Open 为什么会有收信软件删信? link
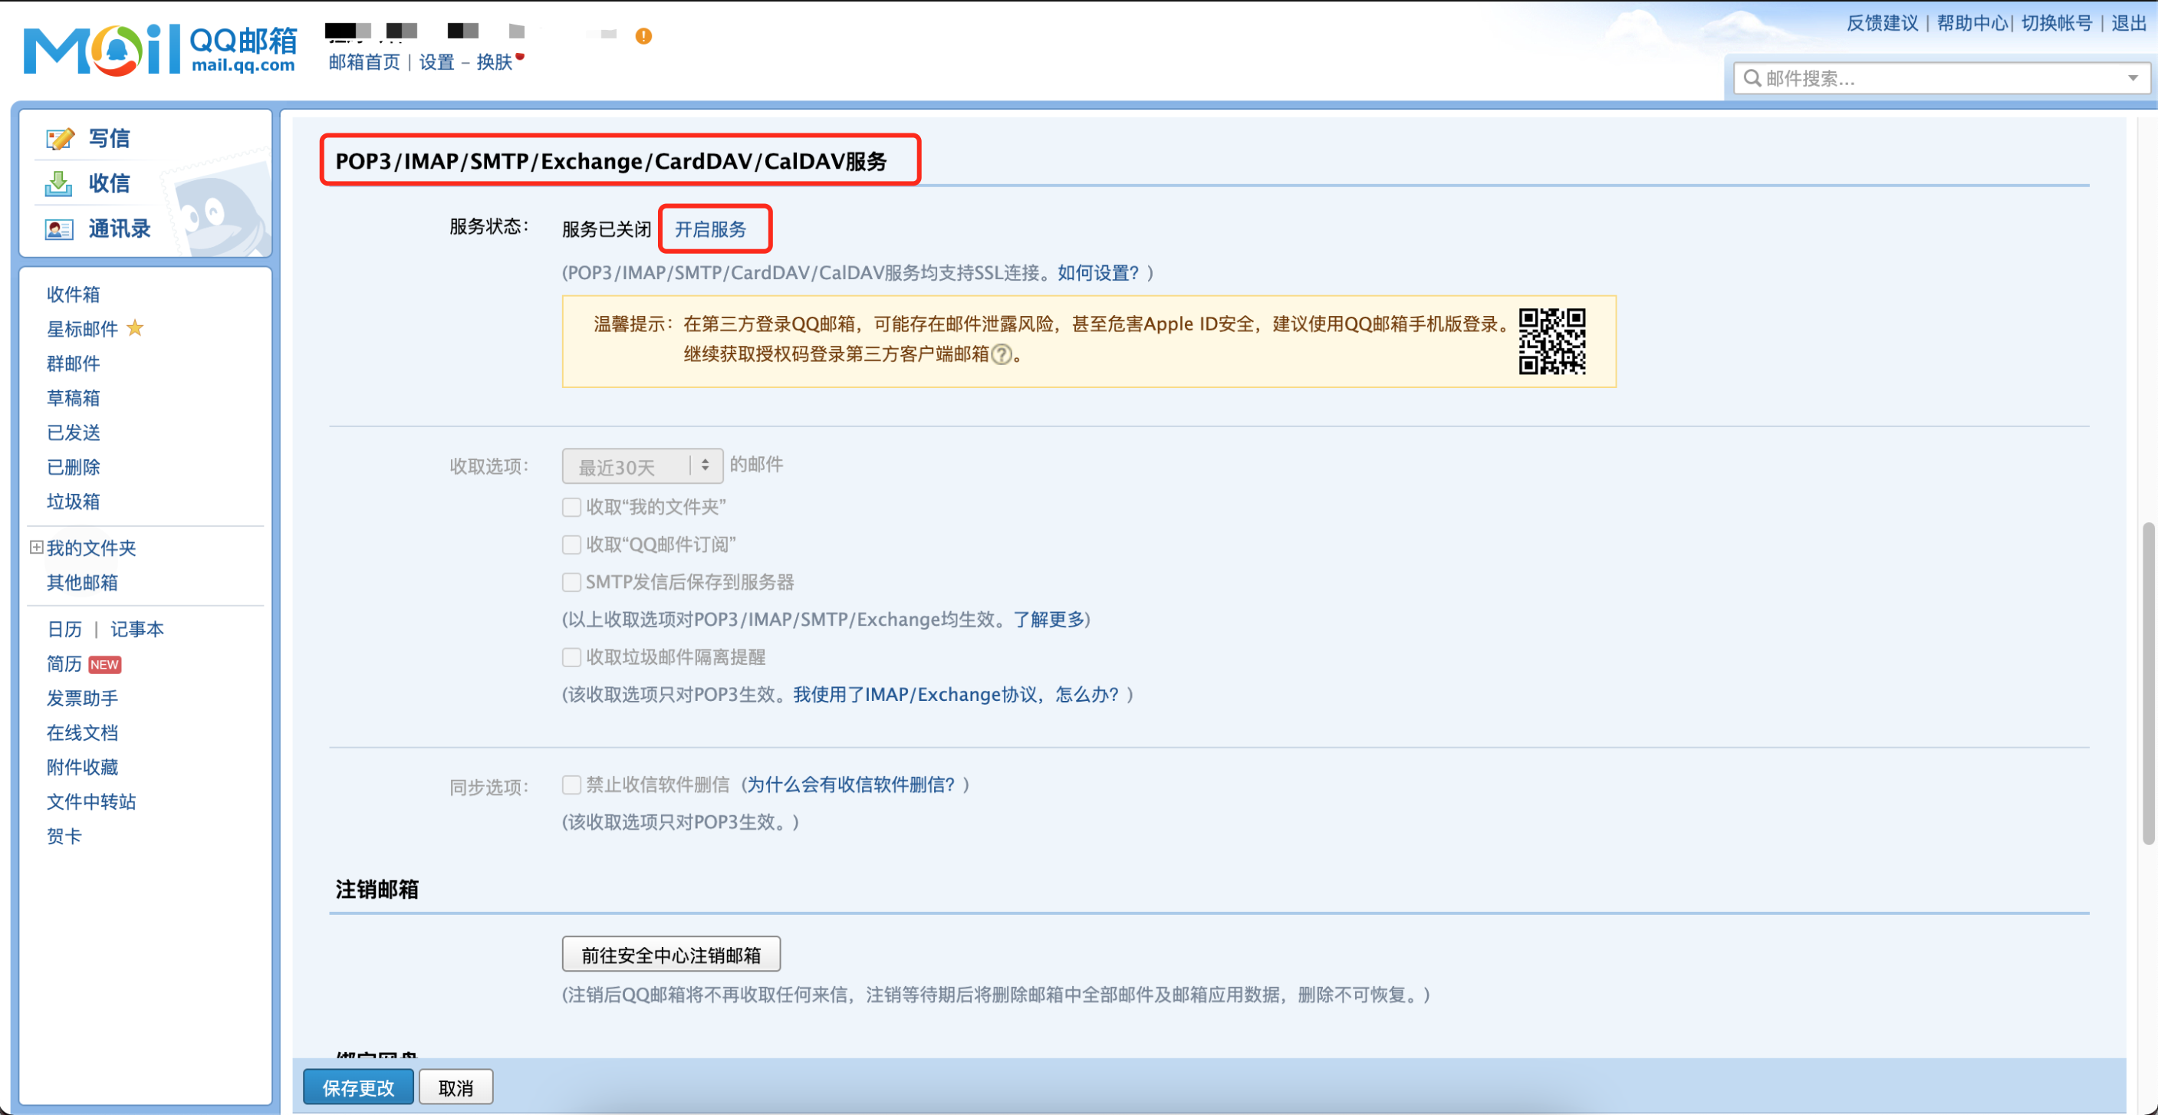 coord(850,785)
